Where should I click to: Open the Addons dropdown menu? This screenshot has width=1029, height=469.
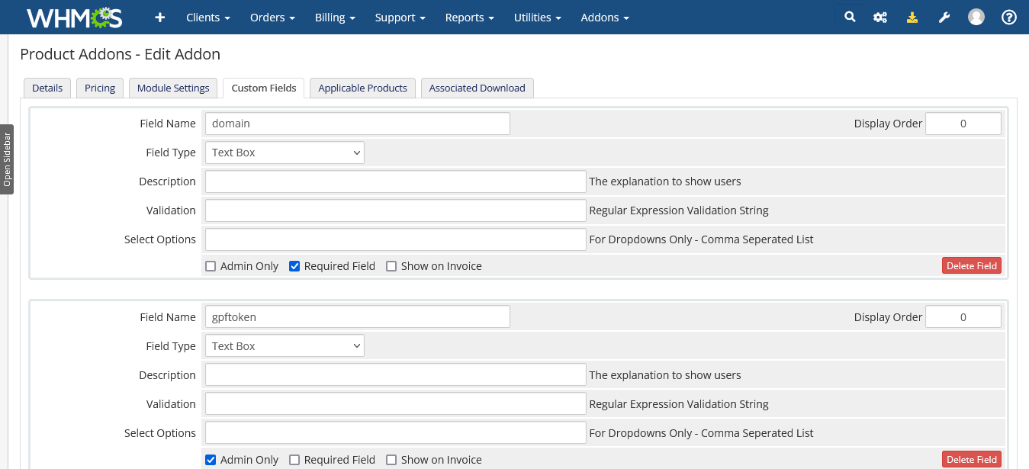point(605,18)
